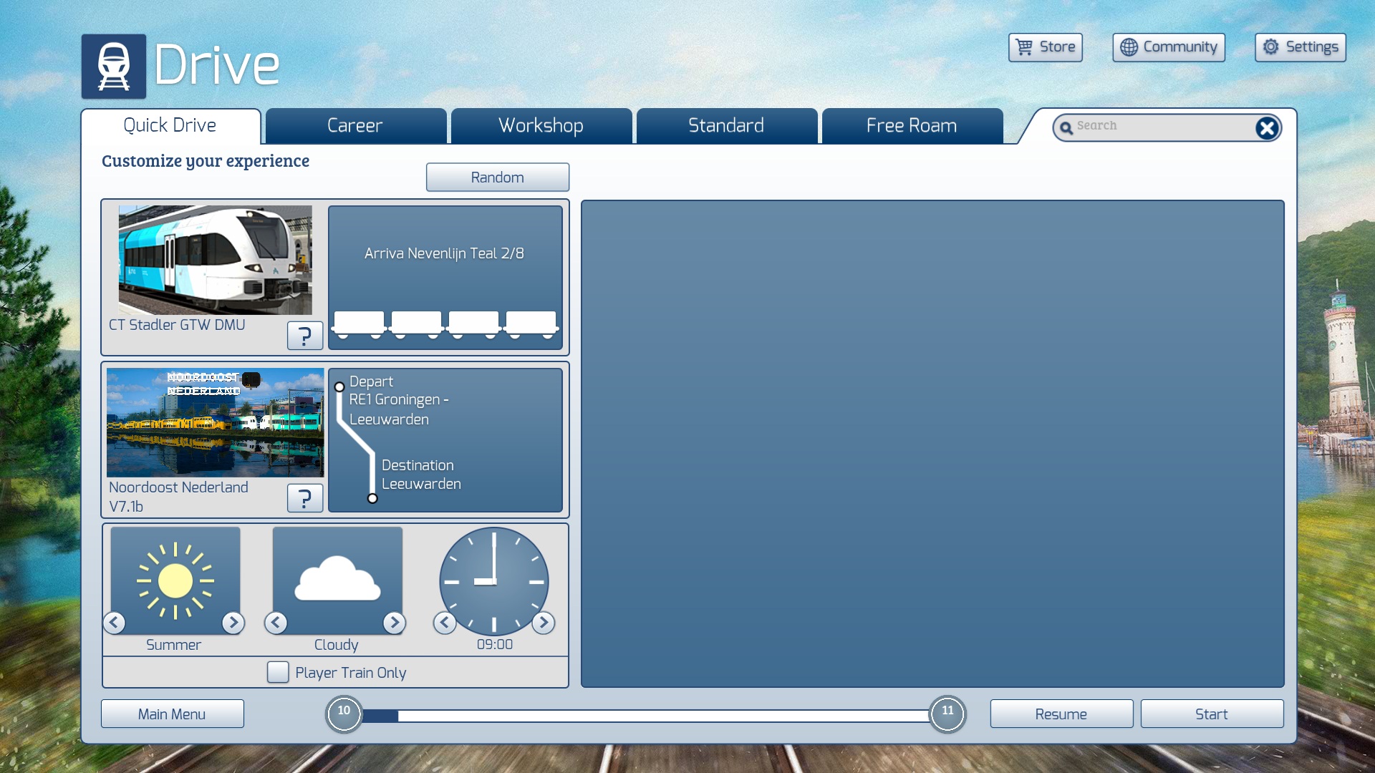Switch to the Career tab
The image size is (1375, 773).
coord(356,126)
